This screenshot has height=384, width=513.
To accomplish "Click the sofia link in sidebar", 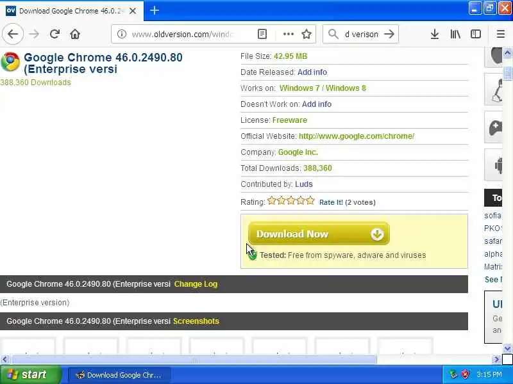I will point(492,216).
